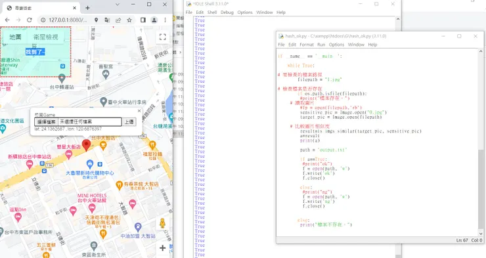Viewport: 486px width, 258px height.
Task: Switch map to 衛星檢視 satellite view
Action: point(46,37)
